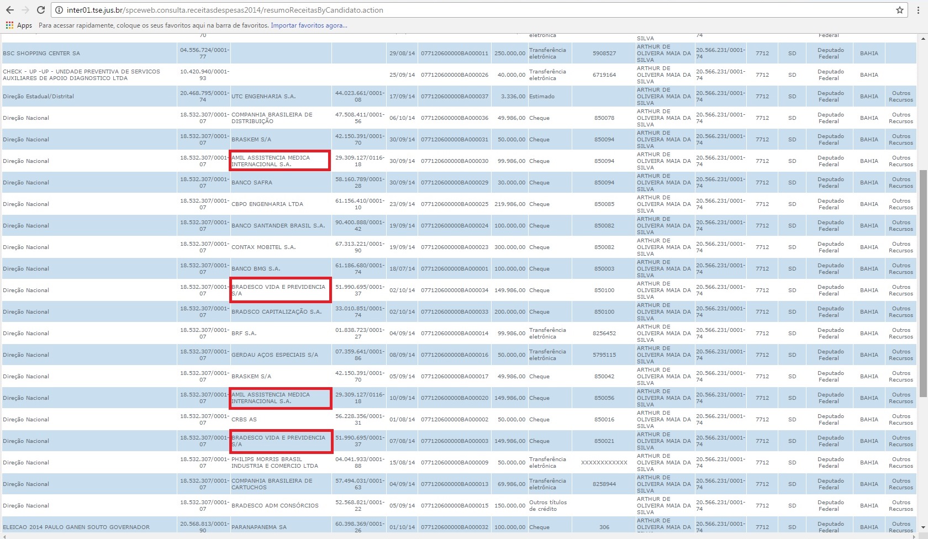Click receipt '077120600000BA000032' in Paranapanema row
Image resolution: width=928 pixels, height=539 pixels.
pos(455,527)
